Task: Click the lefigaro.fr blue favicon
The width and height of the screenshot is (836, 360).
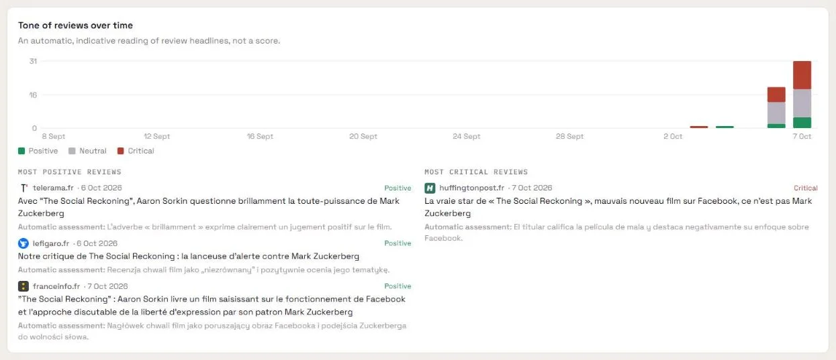Action: [x=24, y=243]
